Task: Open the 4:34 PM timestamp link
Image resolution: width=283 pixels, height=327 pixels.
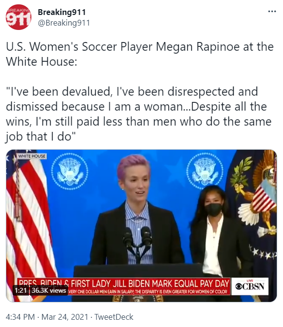Action: [20, 317]
